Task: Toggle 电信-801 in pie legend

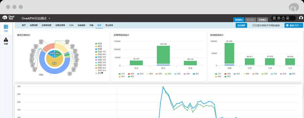Action: (x=100, y=68)
